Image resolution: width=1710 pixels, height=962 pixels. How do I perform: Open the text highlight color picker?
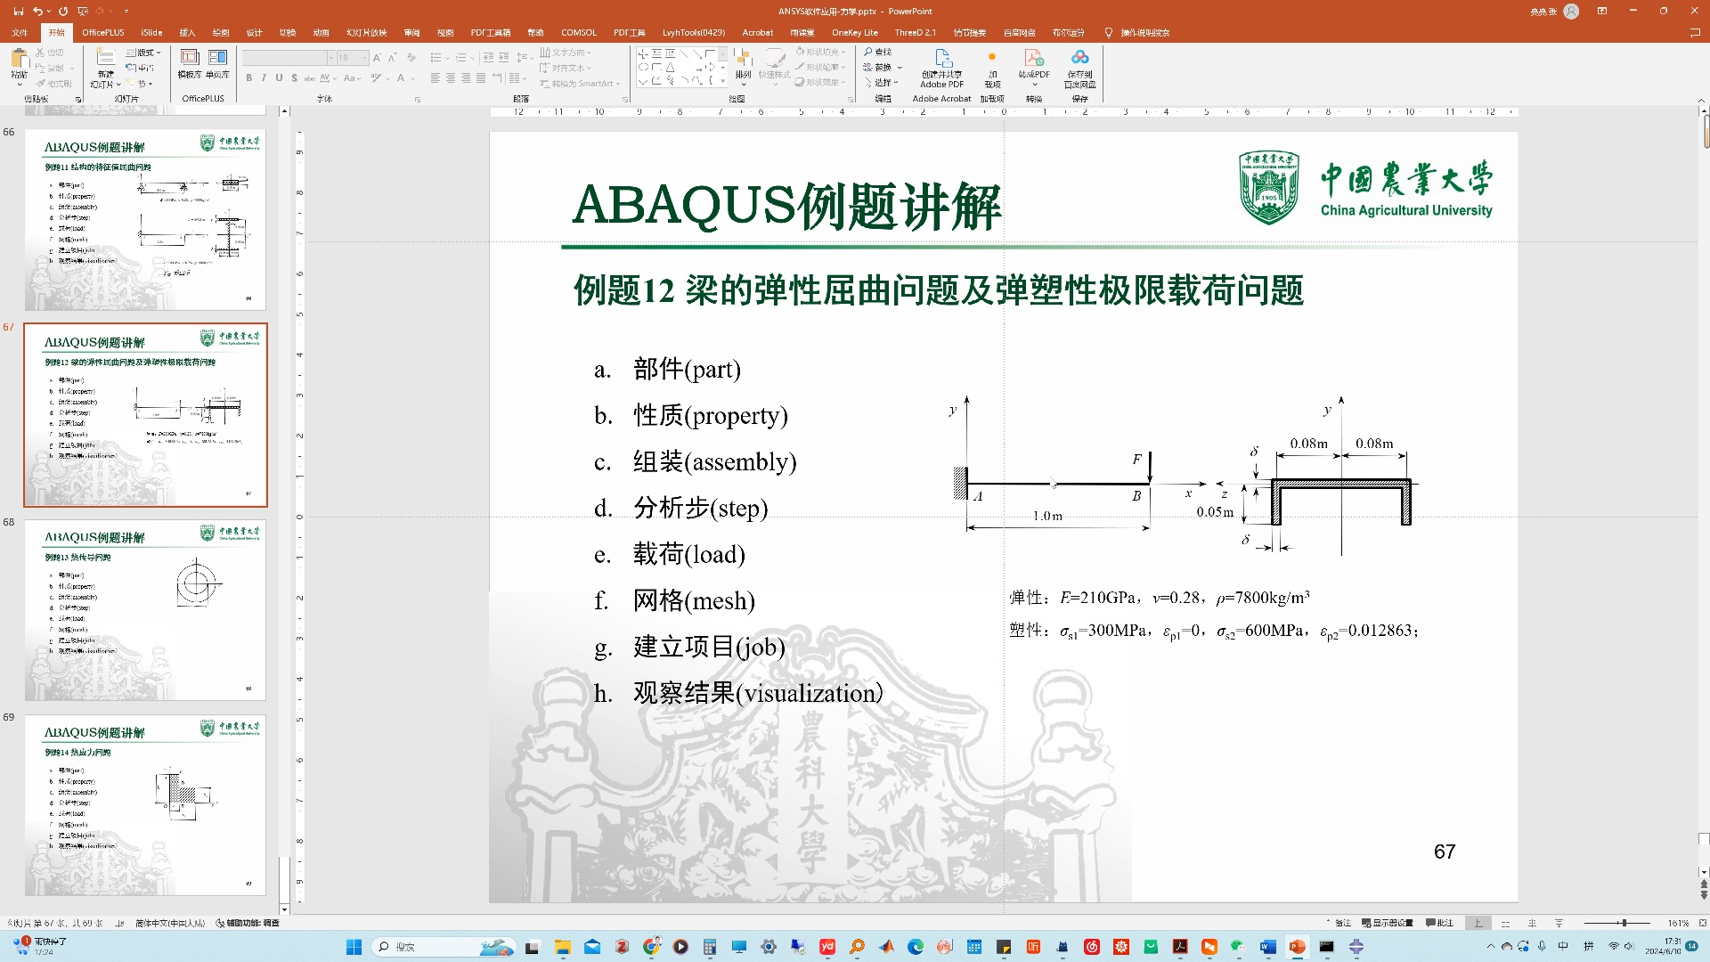pos(379,78)
